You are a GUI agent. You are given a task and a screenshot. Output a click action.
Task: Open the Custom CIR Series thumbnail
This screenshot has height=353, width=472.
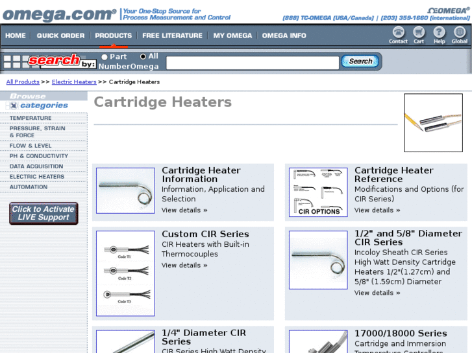125,273
